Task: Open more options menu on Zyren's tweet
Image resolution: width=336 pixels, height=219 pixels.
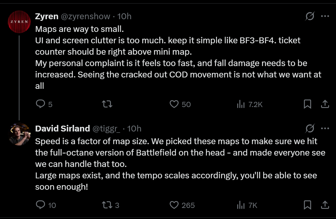Action: 325,16
